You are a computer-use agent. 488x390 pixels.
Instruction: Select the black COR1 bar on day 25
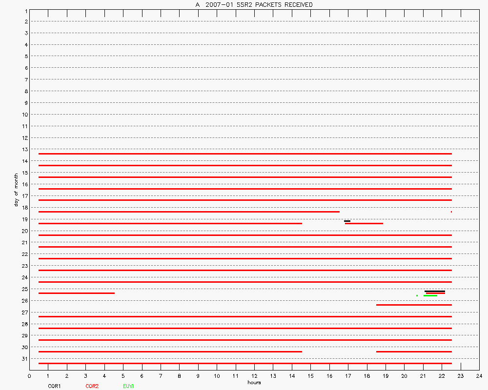coord(434,291)
